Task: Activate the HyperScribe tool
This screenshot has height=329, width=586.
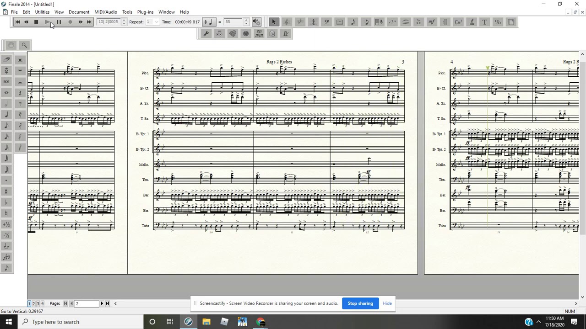Action: click(x=380, y=22)
